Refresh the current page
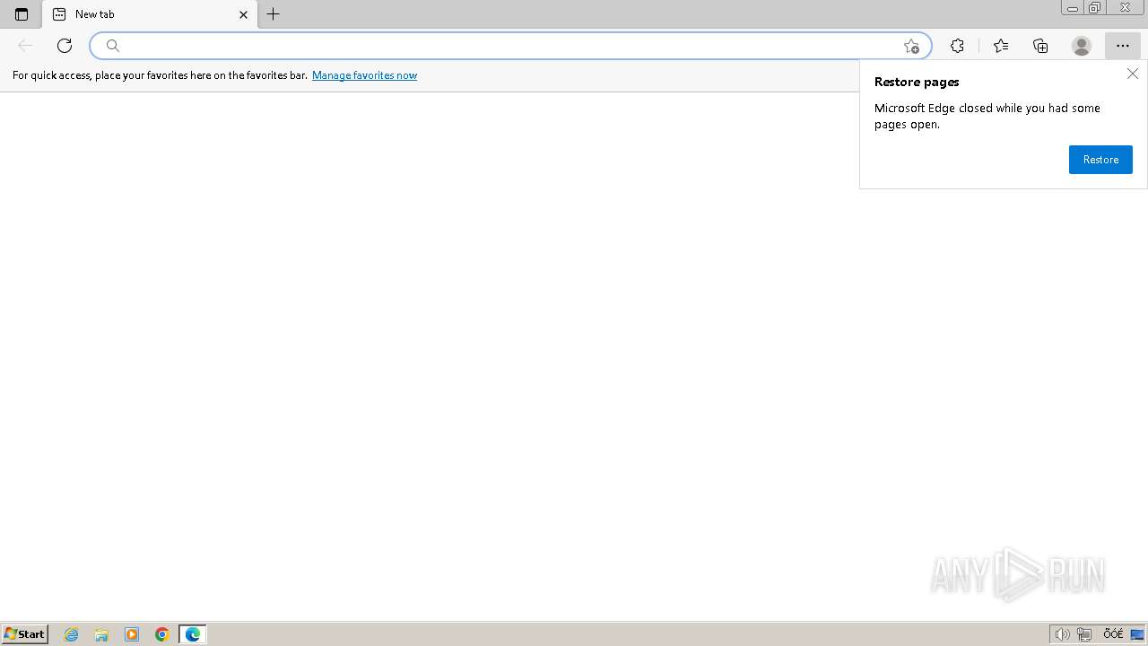This screenshot has width=1148, height=646. [x=65, y=46]
